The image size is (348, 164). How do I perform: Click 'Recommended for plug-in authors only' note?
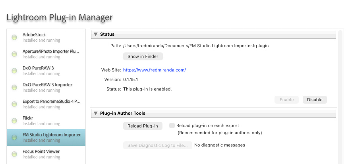tap(220, 133)
